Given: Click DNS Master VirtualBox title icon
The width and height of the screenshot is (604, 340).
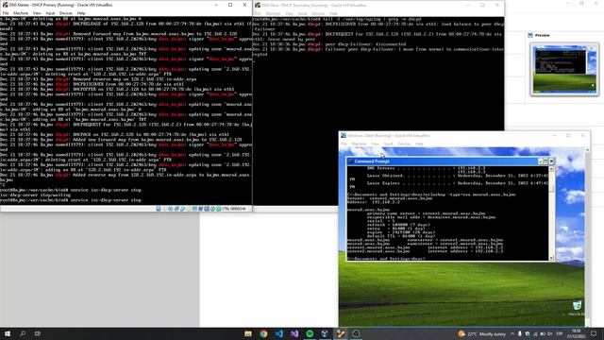Looking at the screenshot, I should point(5,5).
